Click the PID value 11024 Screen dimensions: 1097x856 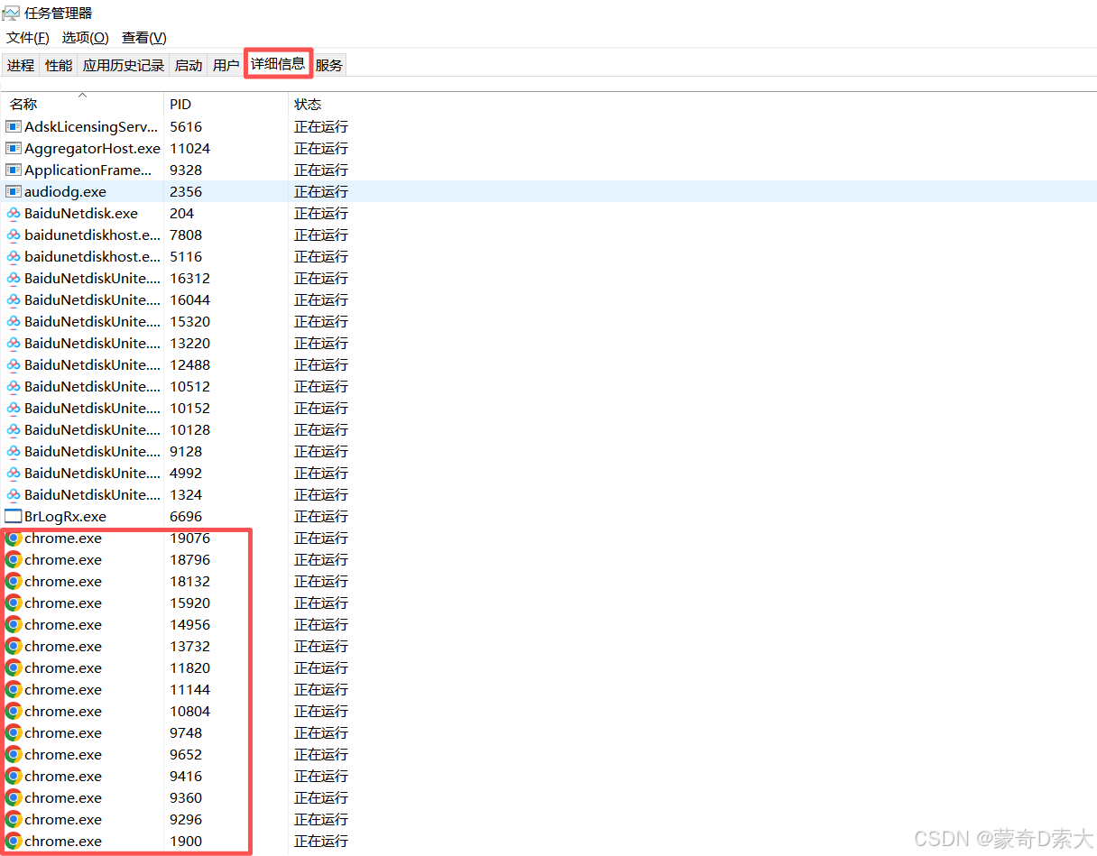[189, 148]
